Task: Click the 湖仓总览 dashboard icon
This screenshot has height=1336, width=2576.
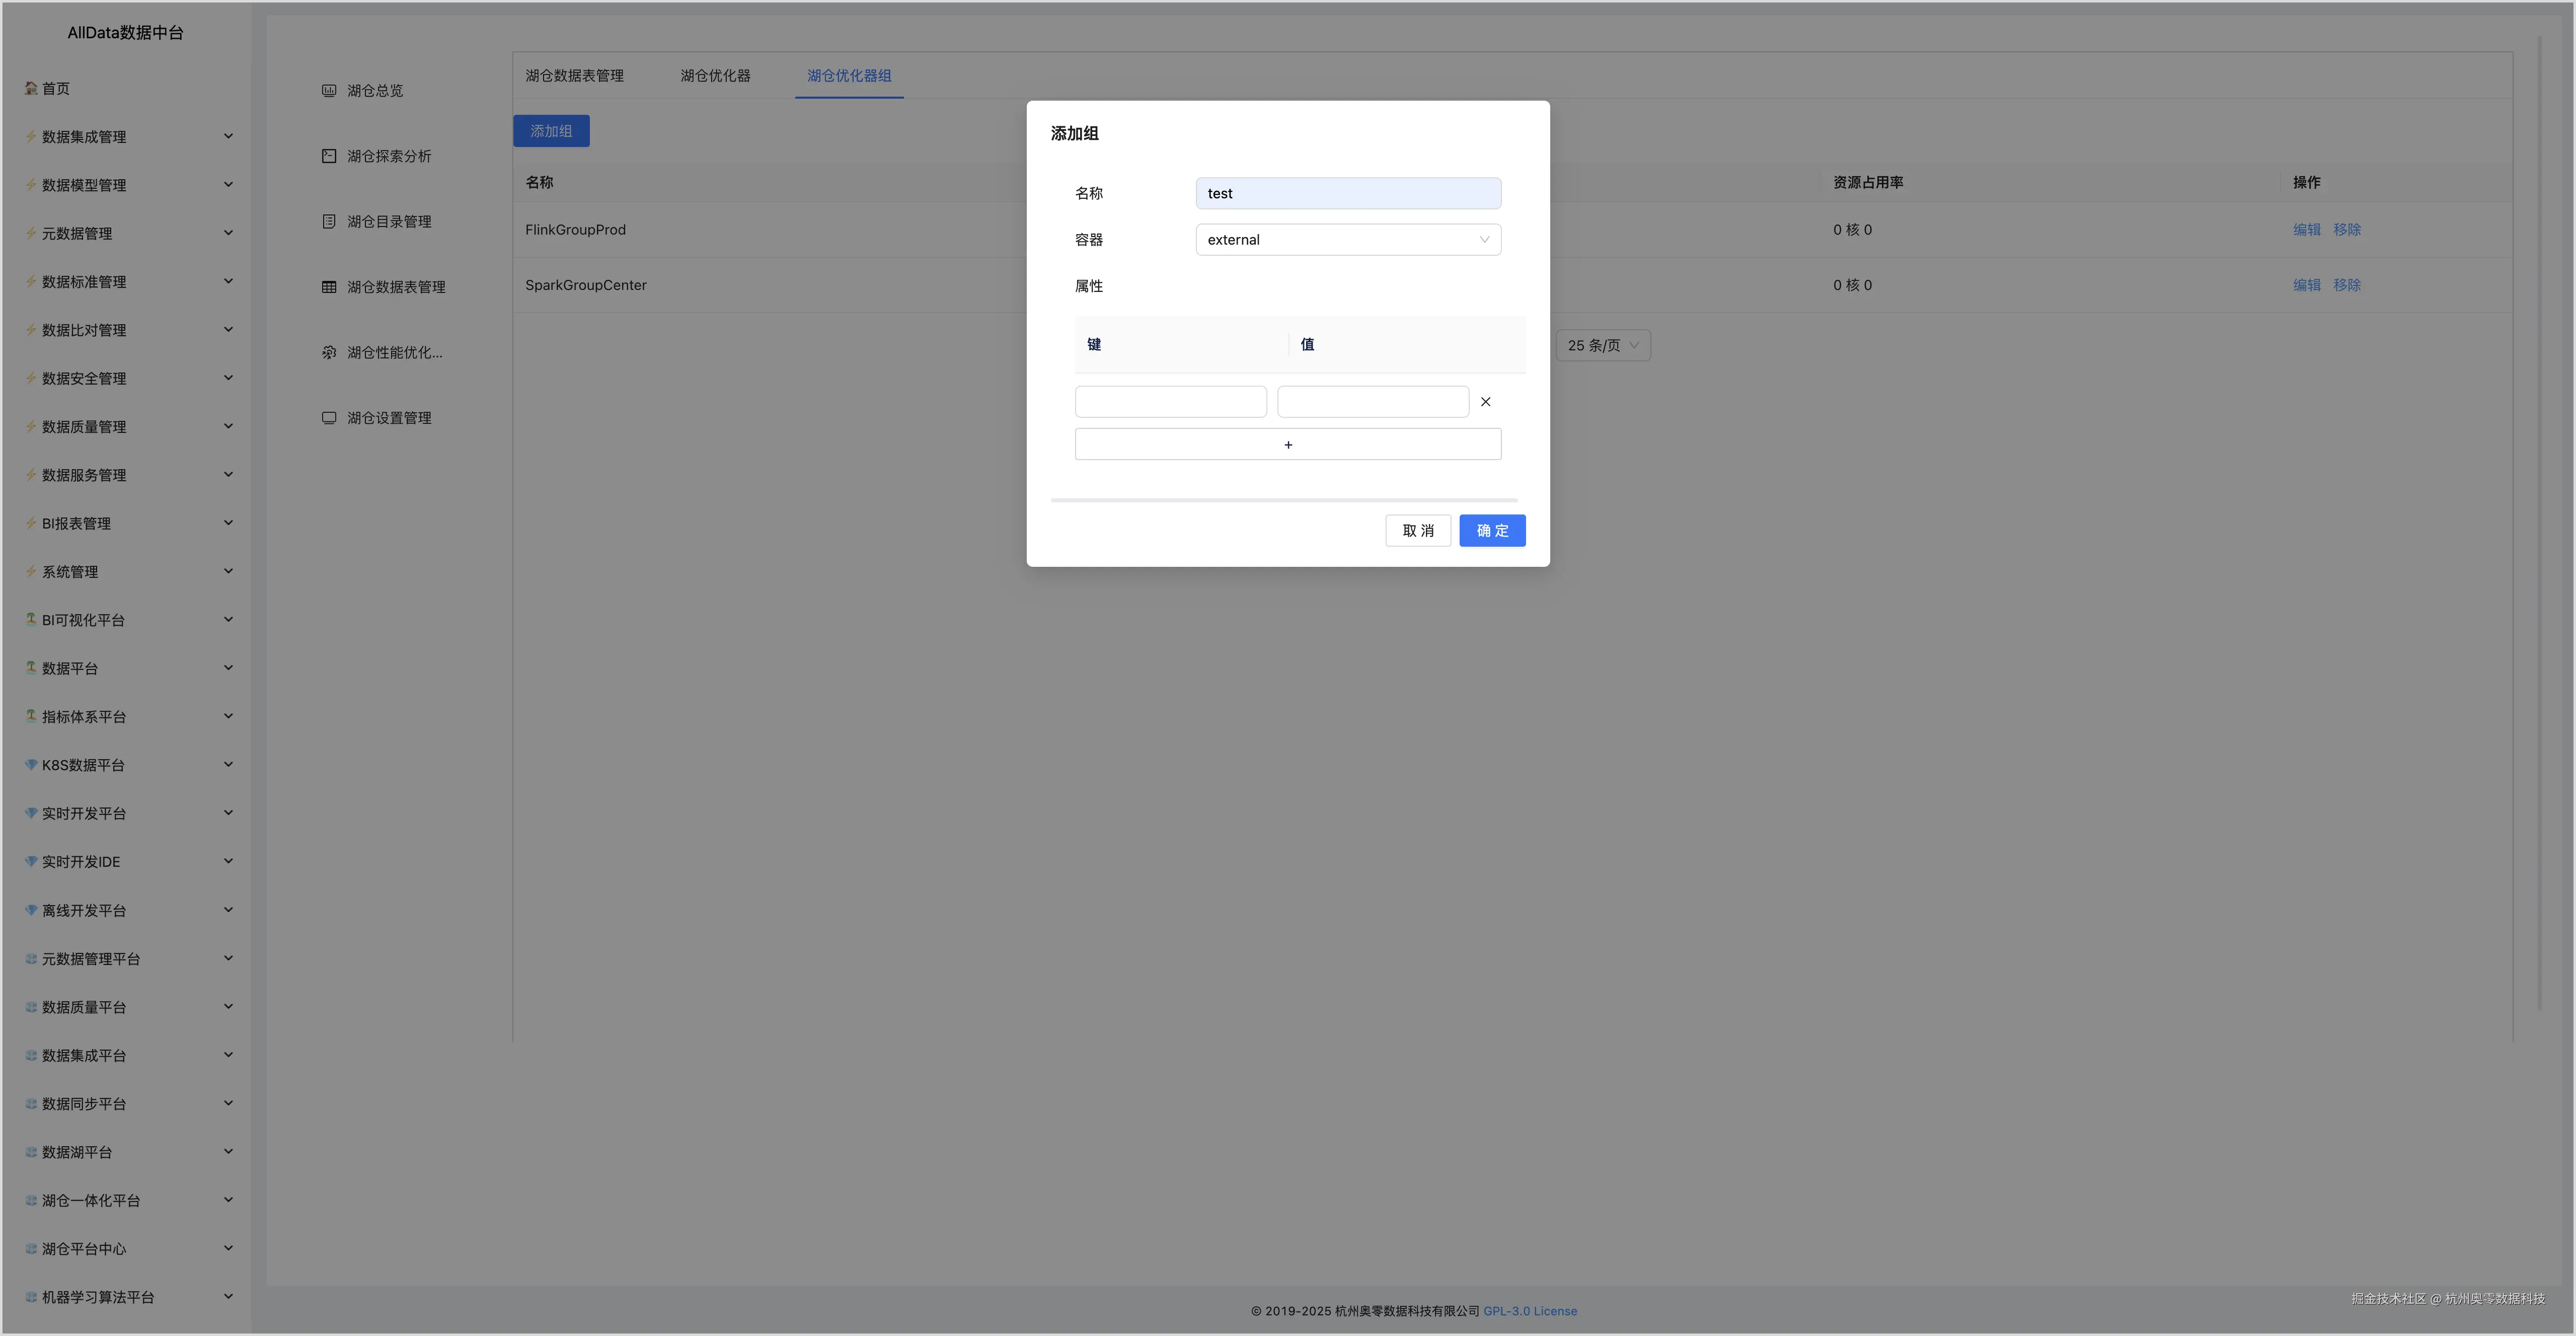Action: 329,91
